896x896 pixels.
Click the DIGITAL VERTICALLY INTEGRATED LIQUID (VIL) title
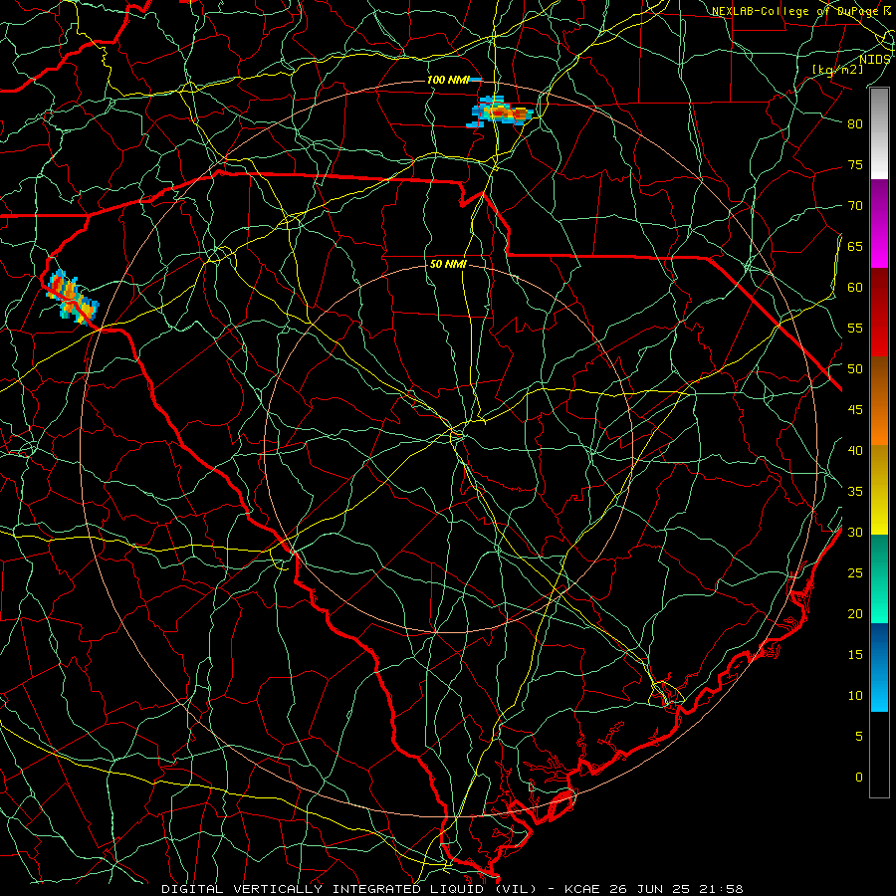349,889
